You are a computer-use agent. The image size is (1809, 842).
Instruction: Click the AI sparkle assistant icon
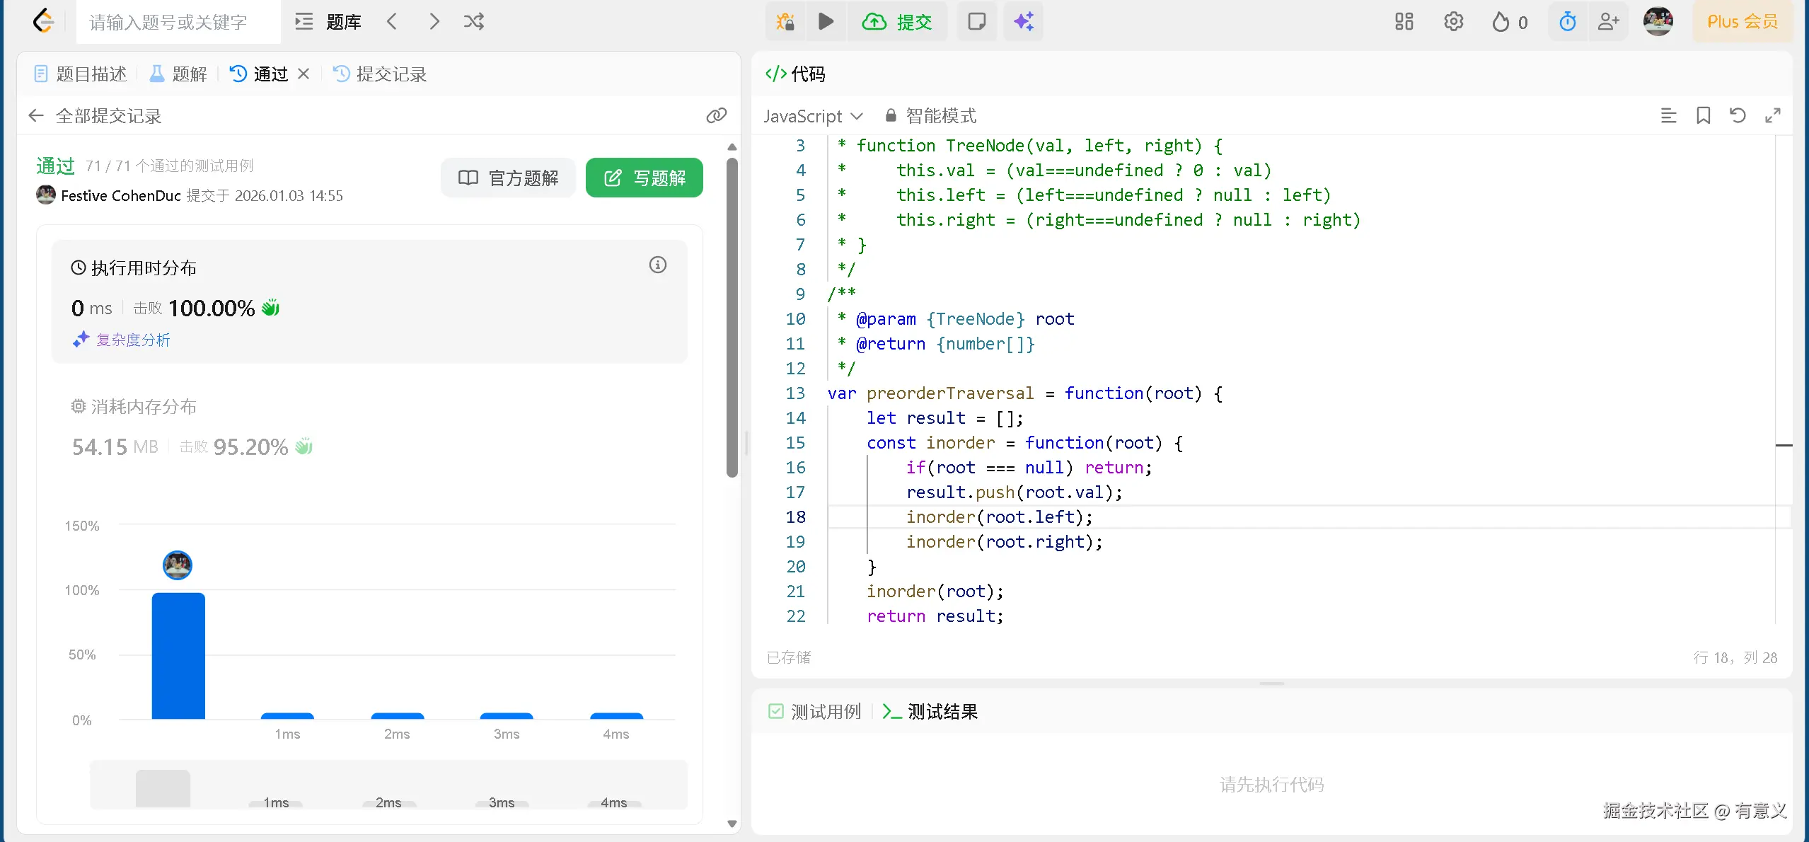(1023, 21)
